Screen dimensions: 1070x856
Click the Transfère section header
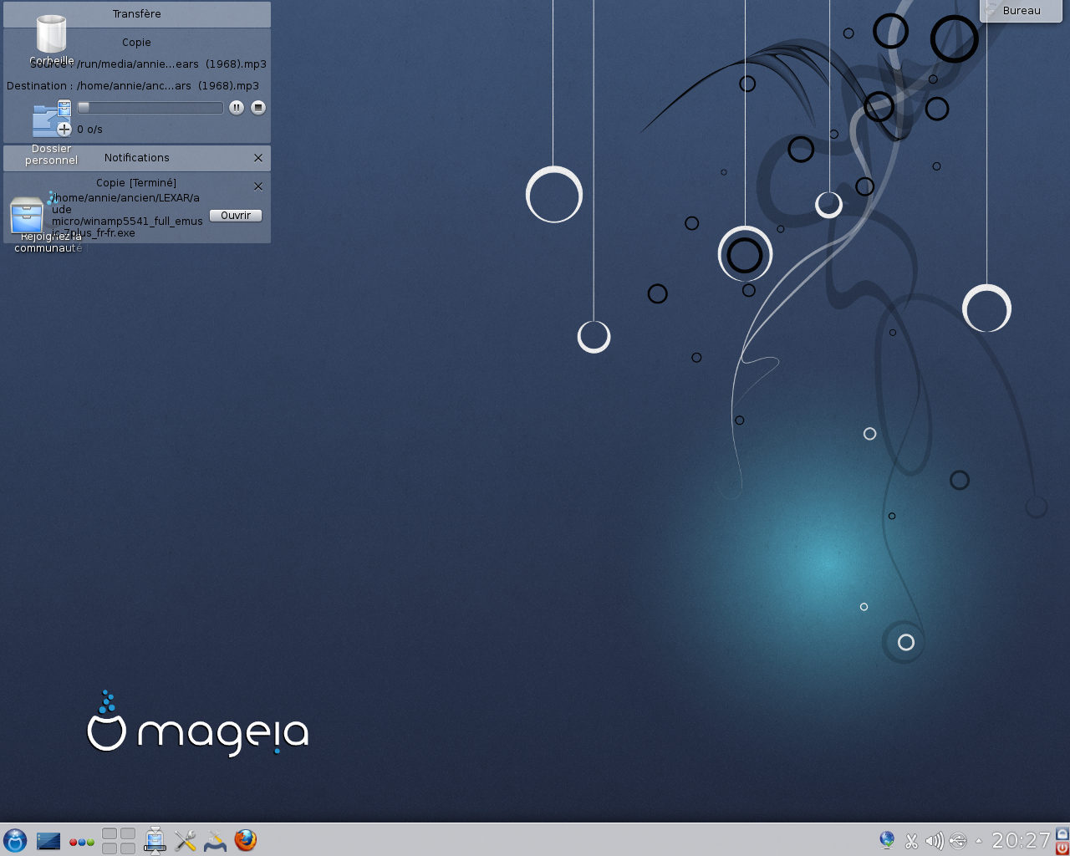point(137,14)
